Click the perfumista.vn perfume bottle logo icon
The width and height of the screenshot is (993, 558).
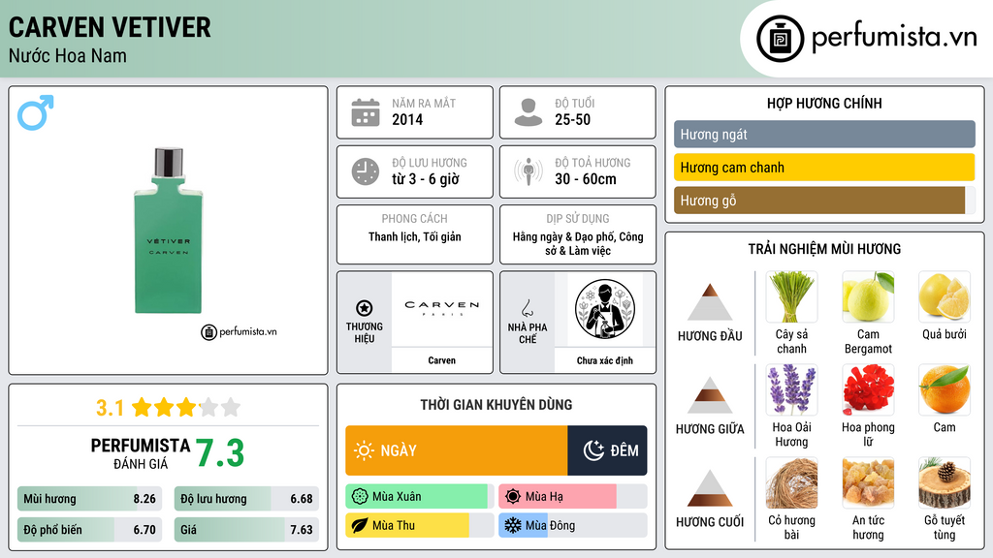(780, 39)
